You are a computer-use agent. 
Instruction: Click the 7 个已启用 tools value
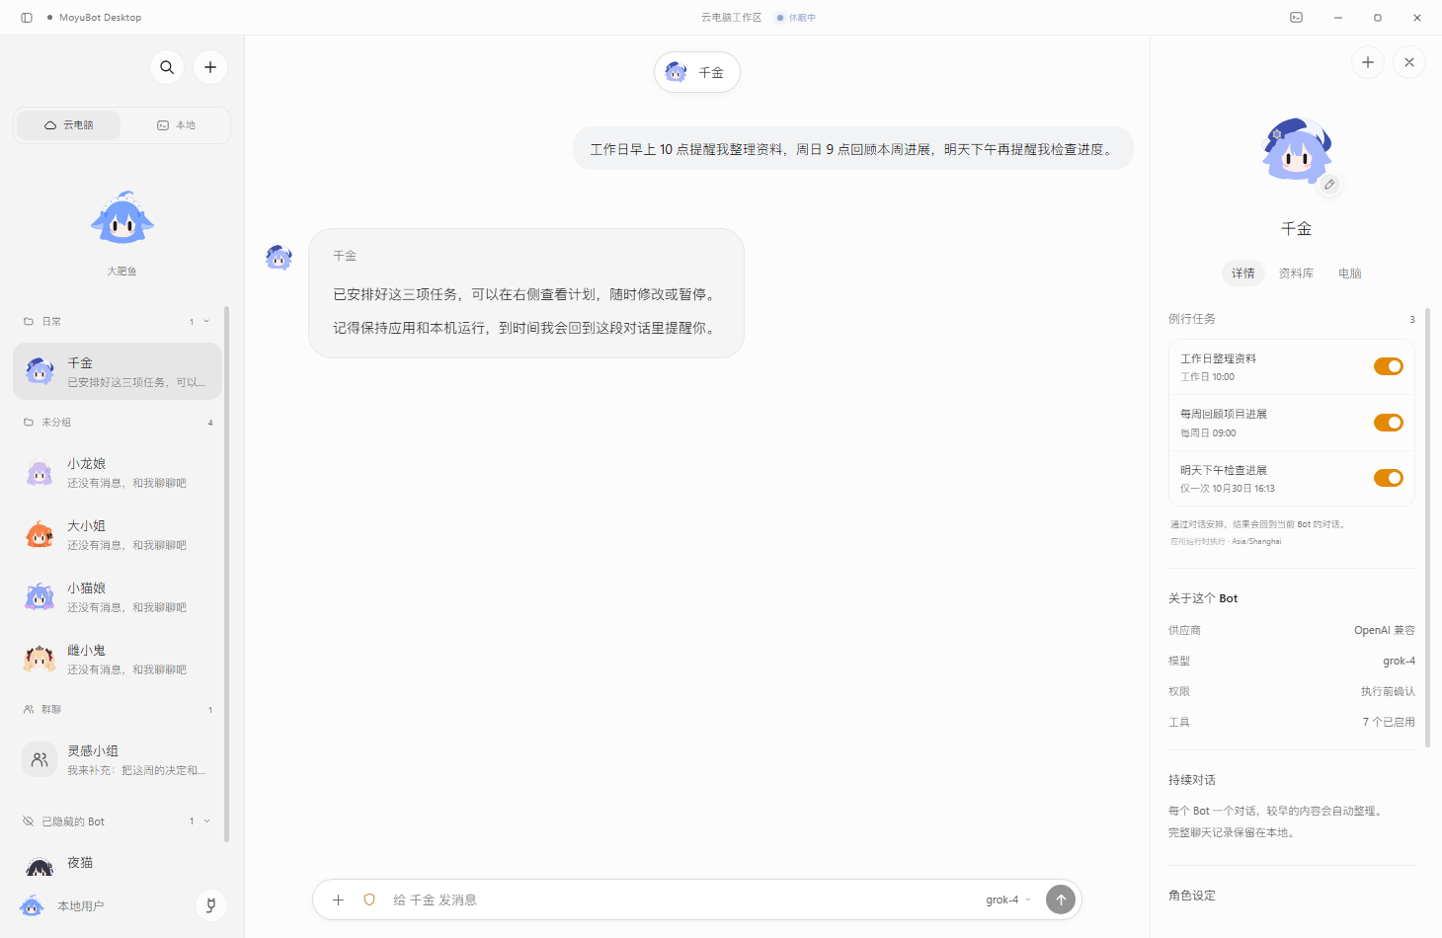point(1389,723)
